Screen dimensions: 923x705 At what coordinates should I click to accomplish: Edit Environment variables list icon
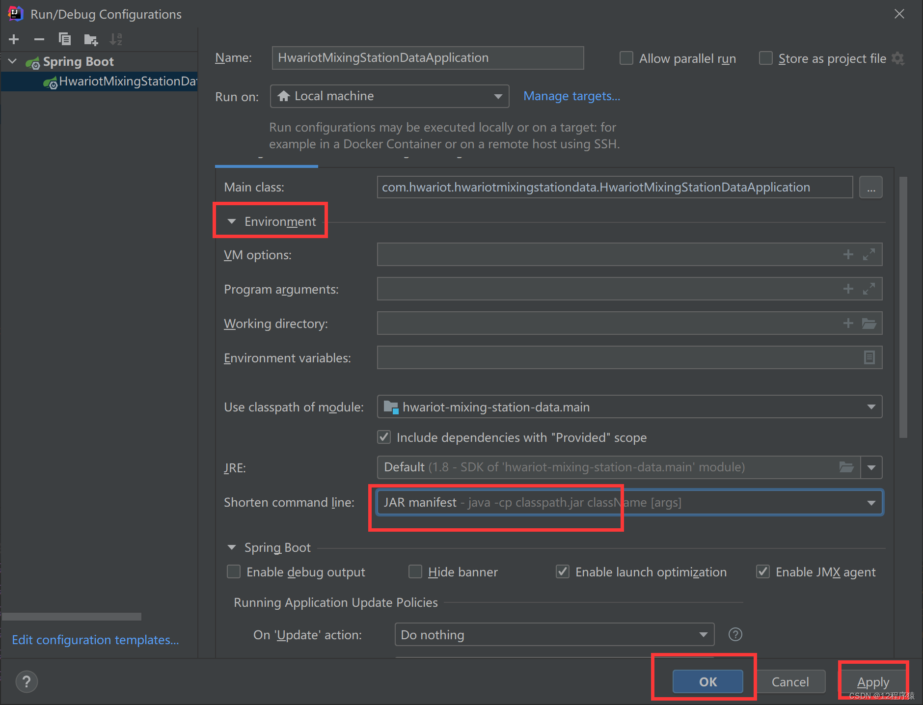pyautogui.click(x=869, y=357)
